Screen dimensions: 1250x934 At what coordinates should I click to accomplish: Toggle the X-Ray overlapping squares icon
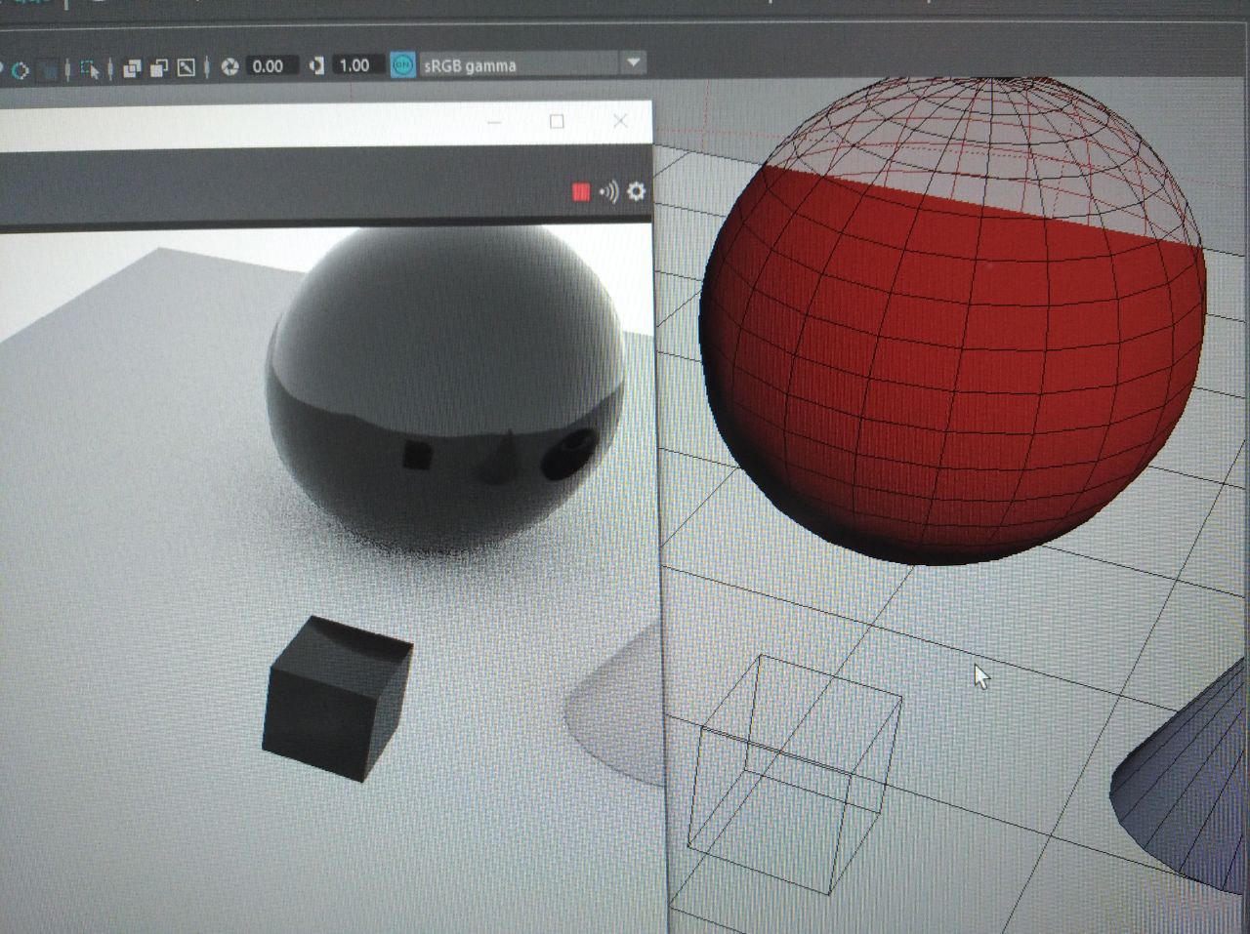pyautogui.click(x=132, y=68)
